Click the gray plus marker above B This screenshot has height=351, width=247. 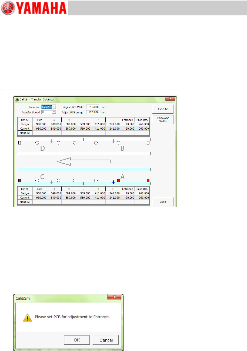pyautogui.click(x=113, y=141)
